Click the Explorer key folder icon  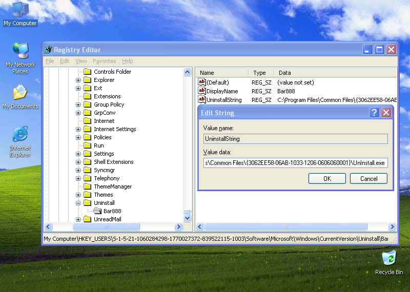pyautogui.click(x=87, y=80)
